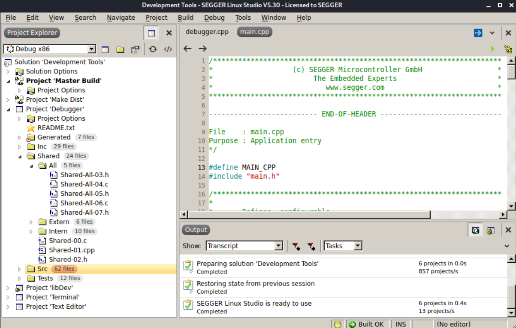Open the Debug menu
Screen dimensions: 516x328
(x=214, y=18)
